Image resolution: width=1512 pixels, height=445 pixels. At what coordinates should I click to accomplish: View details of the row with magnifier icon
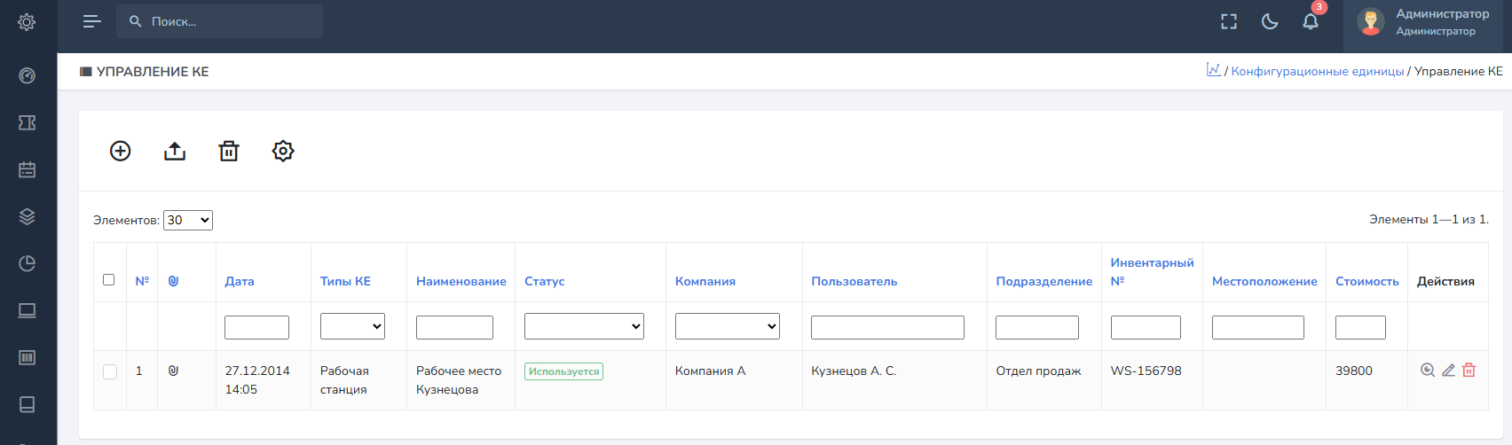[1428, 371]
